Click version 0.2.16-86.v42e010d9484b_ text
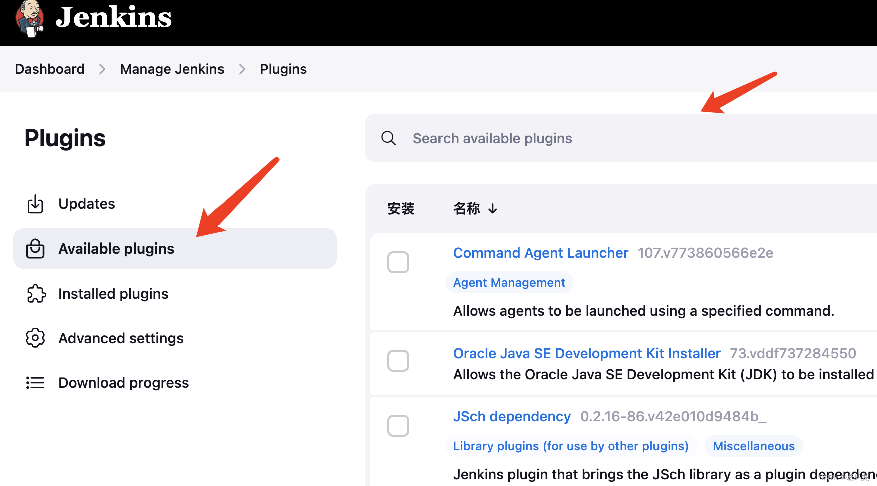This screenshot has height=486, width=877. tap(674, 417)
